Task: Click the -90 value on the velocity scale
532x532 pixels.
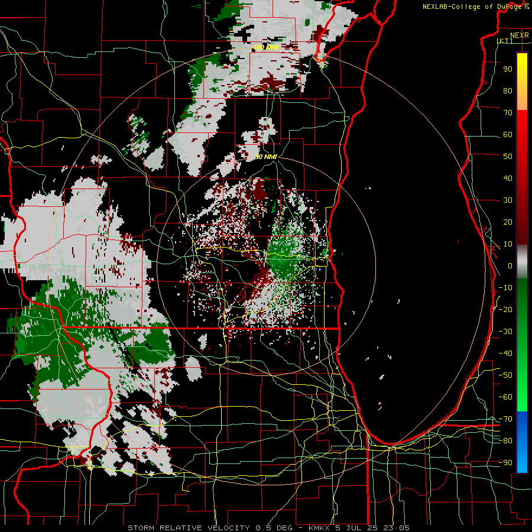Action: pos(505,463)
